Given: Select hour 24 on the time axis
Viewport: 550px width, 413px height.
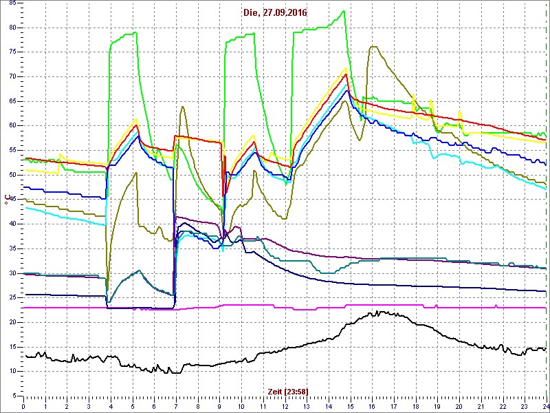Looking at the screenshot, I should 545,406.
